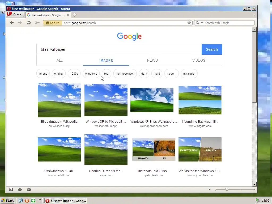Expand the quick launch overflow chevron
The image size is (272, 204).
40,200
